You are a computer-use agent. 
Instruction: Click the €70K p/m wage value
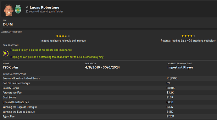(x=10, y=67)
